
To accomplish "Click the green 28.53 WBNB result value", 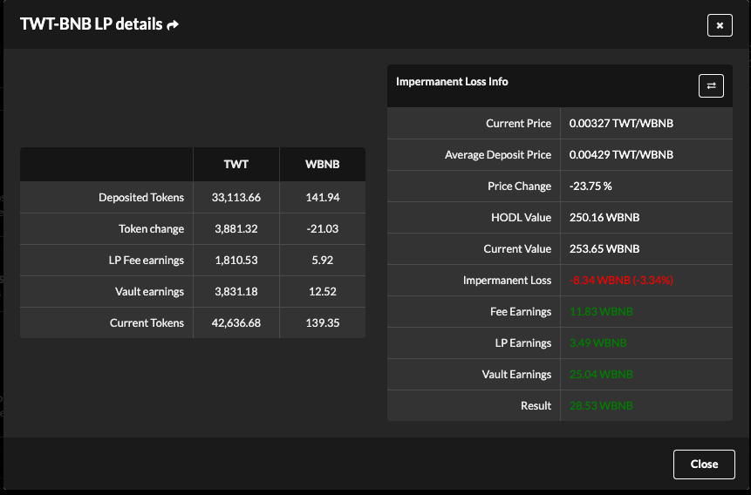I will pyautogui.click(x=601, y=405).
